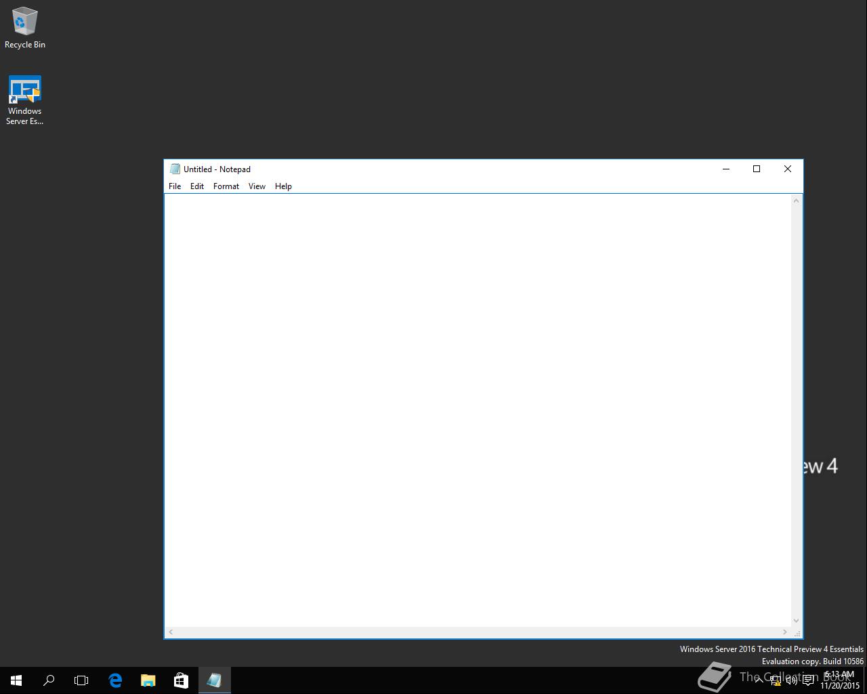The height and width of the screenshot is (694, 867).
Task: Open the Start menu
Action: (16, 680)
